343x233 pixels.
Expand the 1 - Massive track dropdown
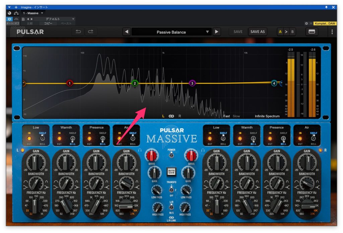[33, 13]
